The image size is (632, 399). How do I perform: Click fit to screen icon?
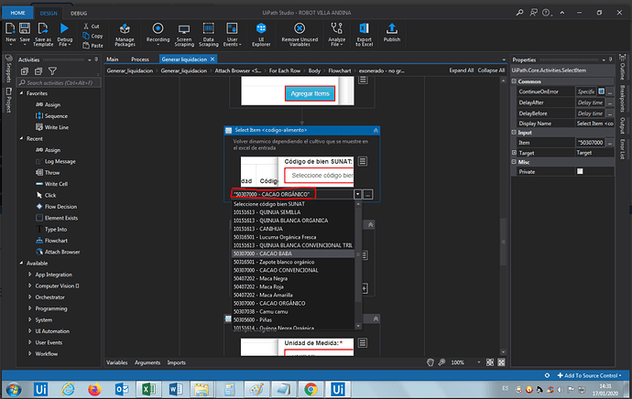tap(490, 362)
